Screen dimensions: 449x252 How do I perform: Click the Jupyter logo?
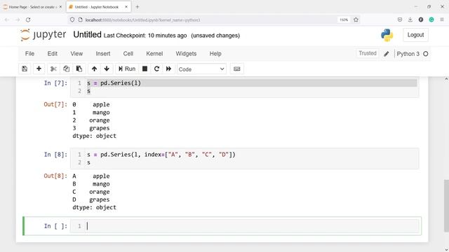click(43, 35)
